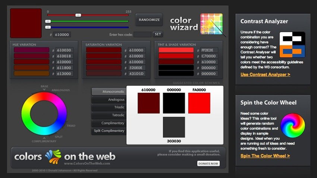Select the Monocromatic scheme tab
317x178 pixels.
point(109,92)
